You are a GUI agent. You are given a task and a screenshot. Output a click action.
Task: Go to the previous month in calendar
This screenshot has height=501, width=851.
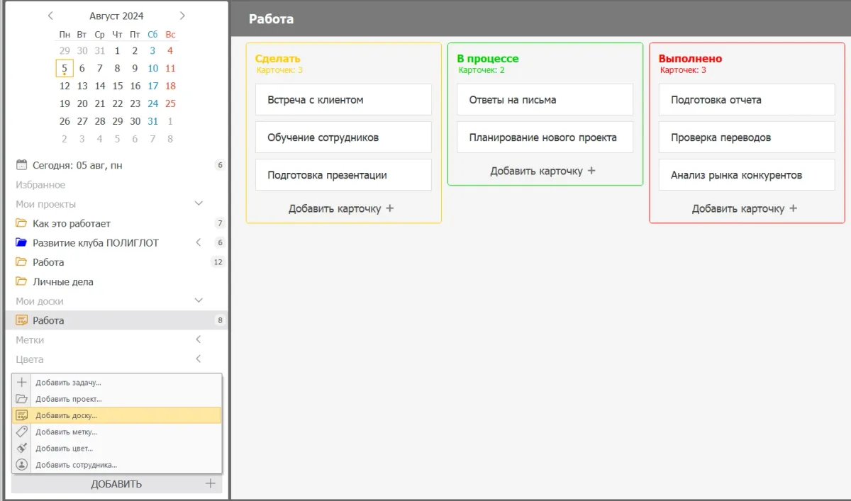[x=50, y=16]
